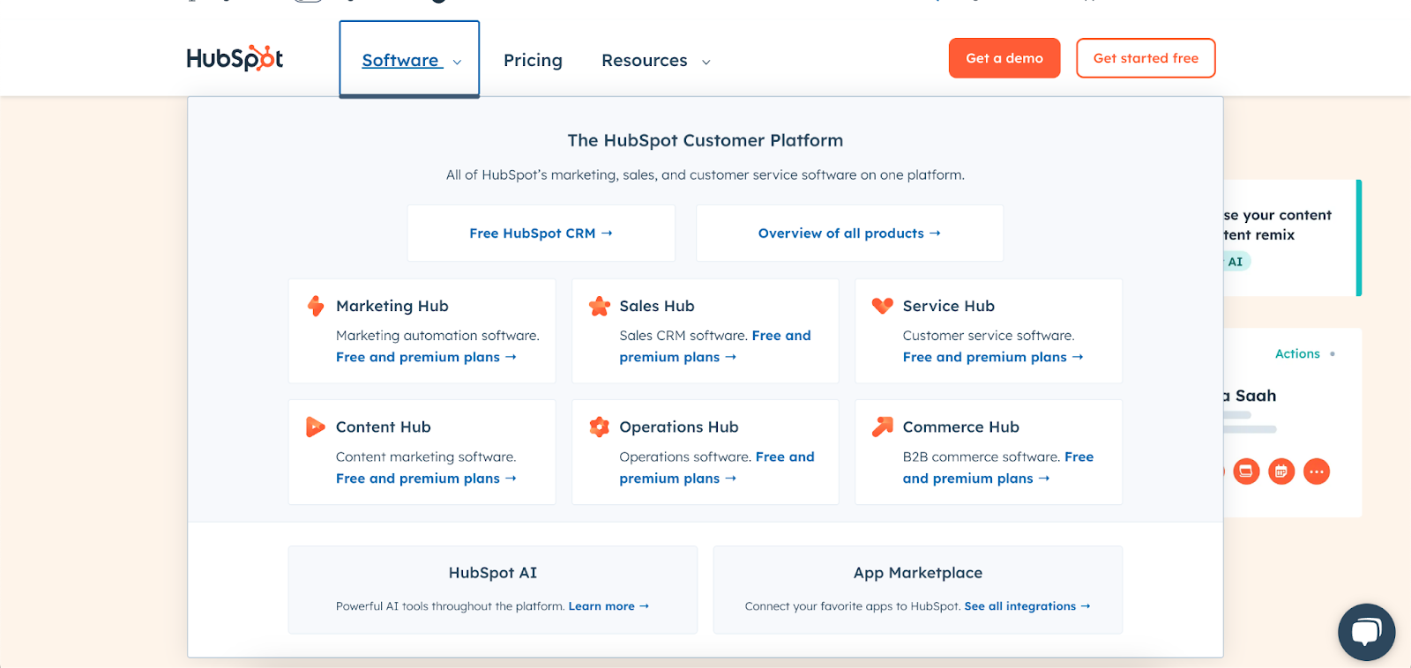Image resolution: width=1411 pixels, height=668 pixels.
Task: Click the App Marketplace heading
Action: 918,573
